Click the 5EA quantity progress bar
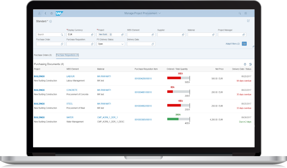 click(x=179, y=92)
